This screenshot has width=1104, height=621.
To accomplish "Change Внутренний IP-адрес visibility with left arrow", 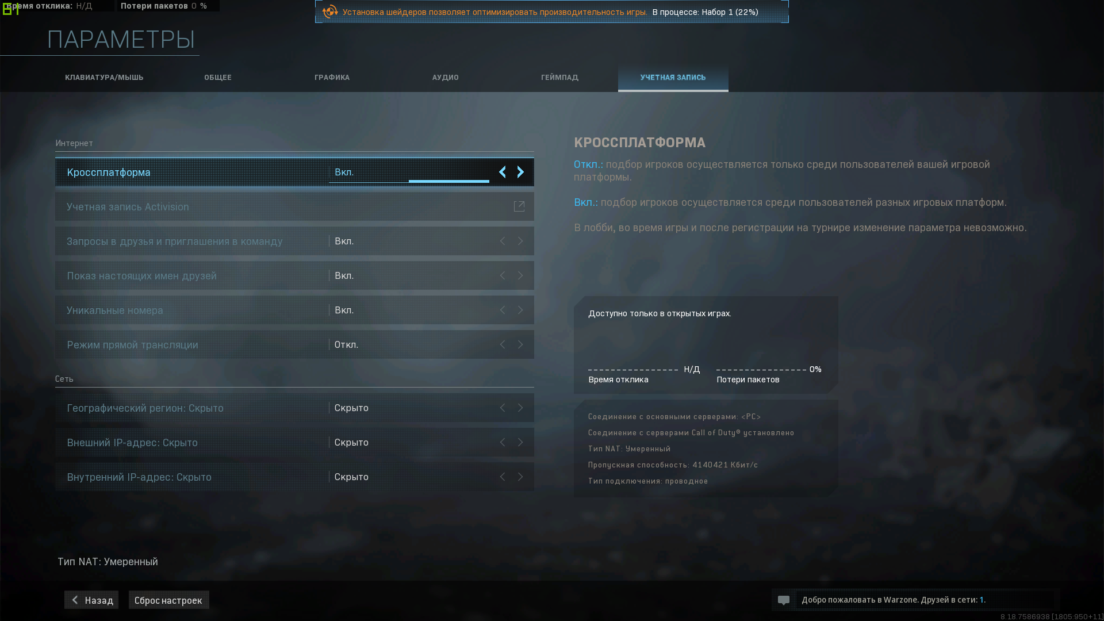I will point(503,477).
